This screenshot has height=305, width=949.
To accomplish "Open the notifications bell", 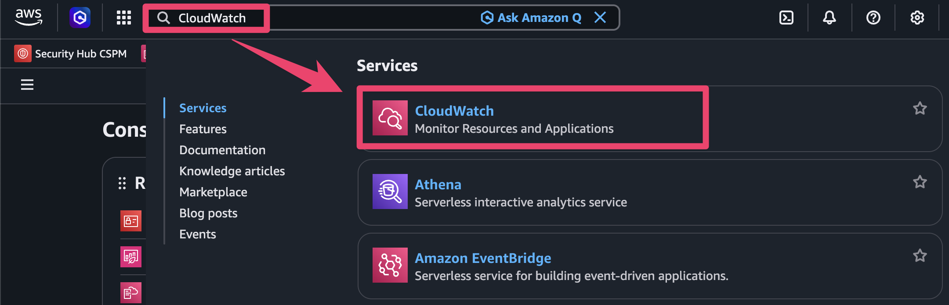I will (x=829, y=18).
